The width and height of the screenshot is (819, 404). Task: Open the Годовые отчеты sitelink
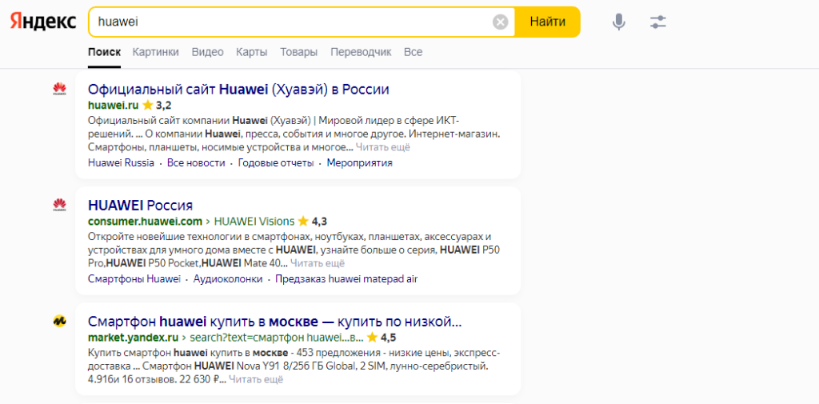pos(276,163)
